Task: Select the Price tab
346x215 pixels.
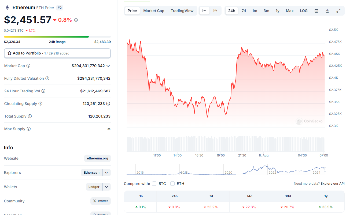Action: pos(132,11)
